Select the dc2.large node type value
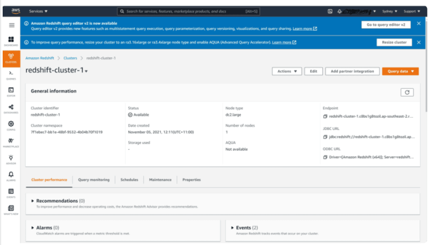The height and width of the screenshot is (245, 429). coord(233,115)
